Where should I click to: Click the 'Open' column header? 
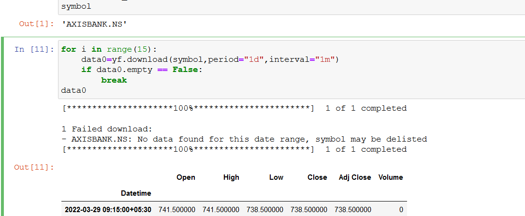click(186, 177)
